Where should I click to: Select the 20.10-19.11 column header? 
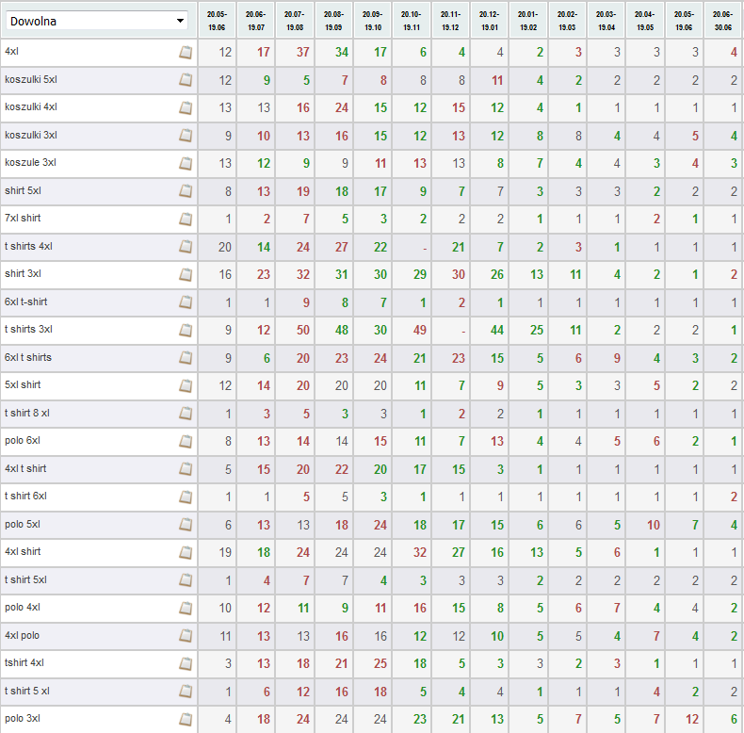click(x=412, y=21)
